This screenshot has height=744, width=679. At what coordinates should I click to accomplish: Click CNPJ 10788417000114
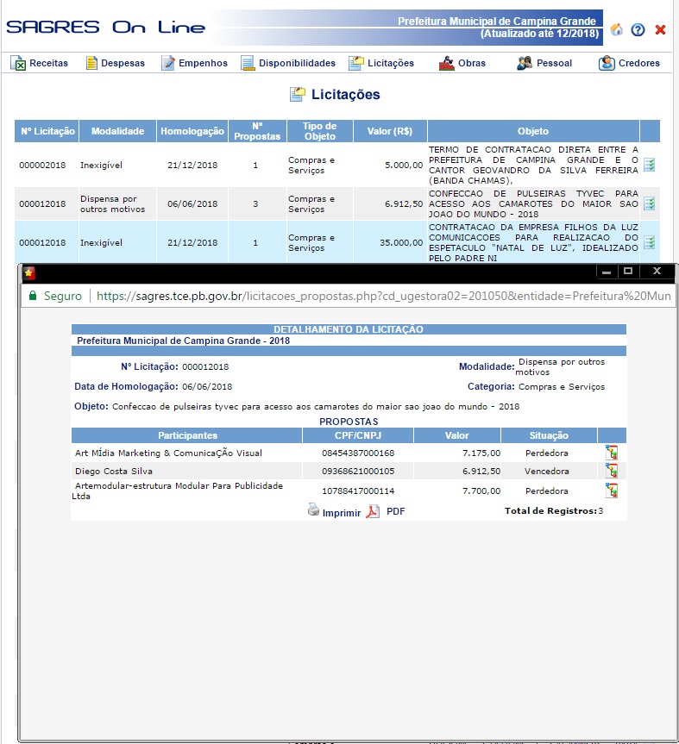[x=358, y=491]
